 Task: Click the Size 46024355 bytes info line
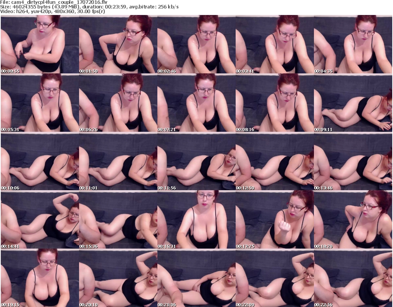pyautogui.click(x=89, y=7)
